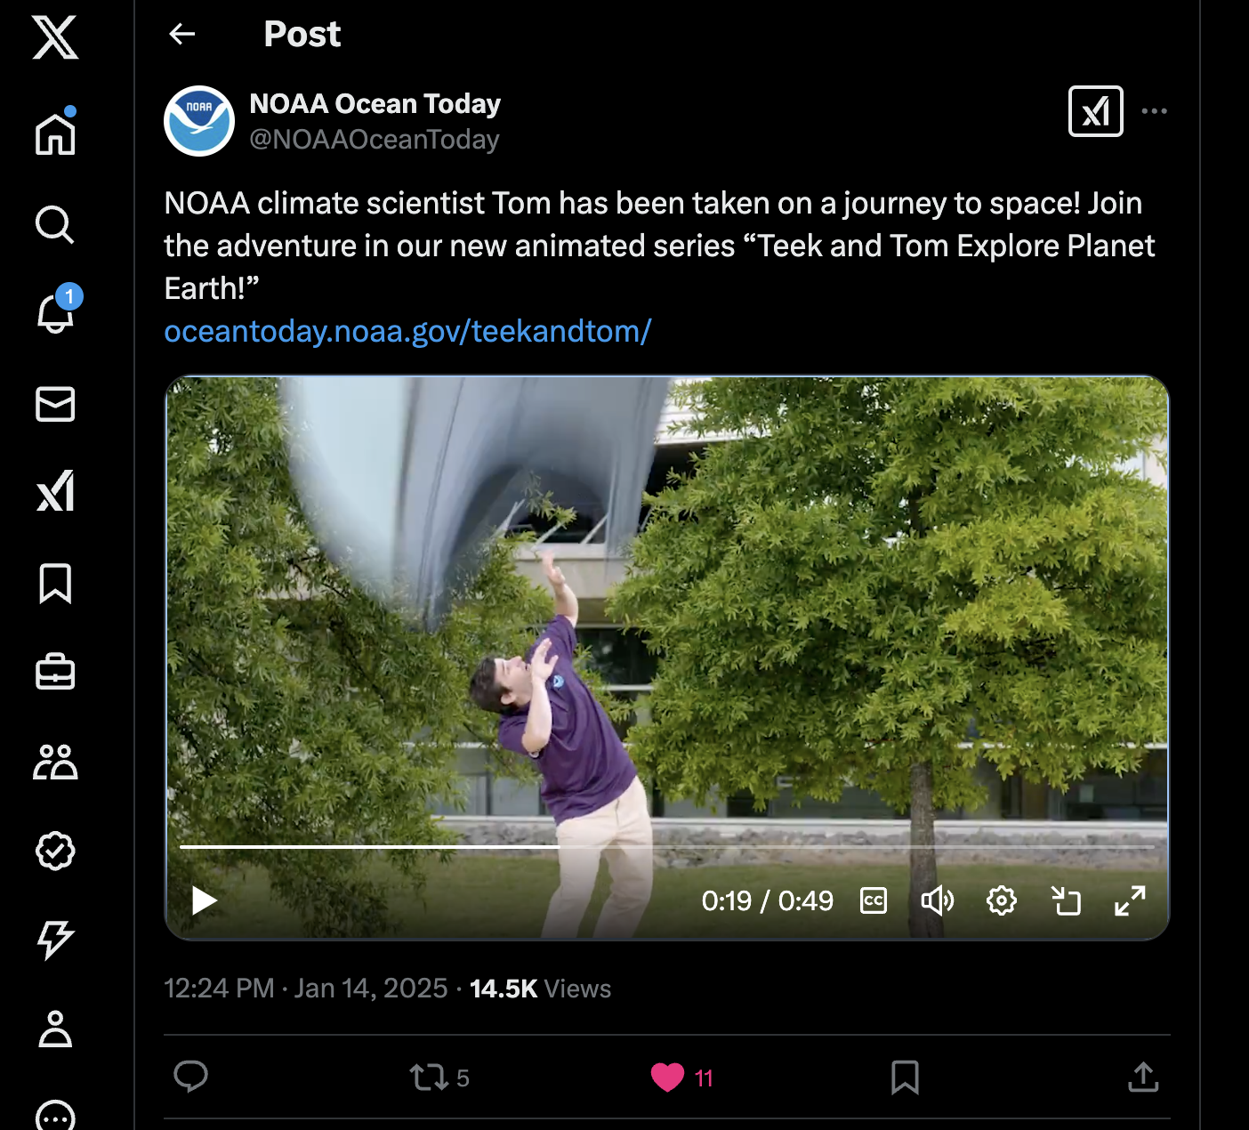Open the Profile item in sidebar
Viewport: 1249px width, 1130px height.
(55, 1029)
